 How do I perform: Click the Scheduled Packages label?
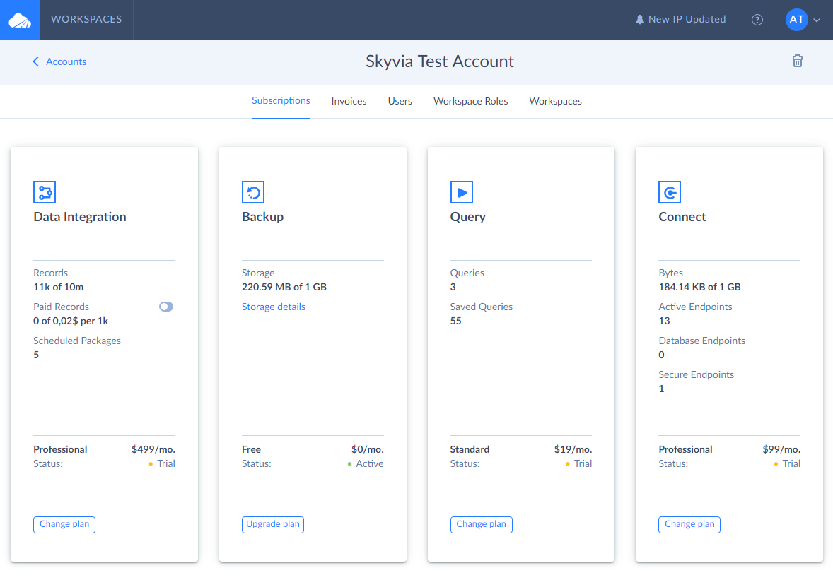tap(77, 341)
